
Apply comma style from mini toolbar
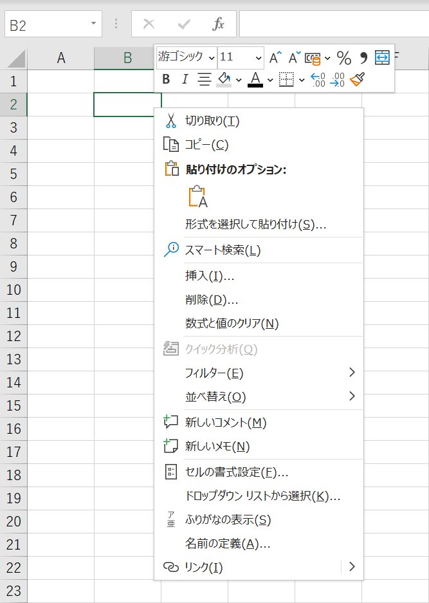pyautogui.click(x=363, y=58)
